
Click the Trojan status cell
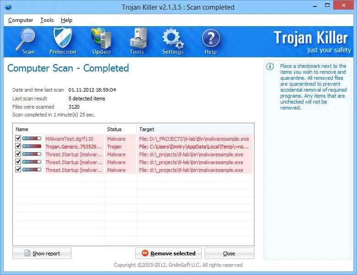[x=114, y=147]
